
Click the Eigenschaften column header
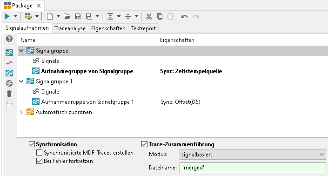tap(242, 40)
